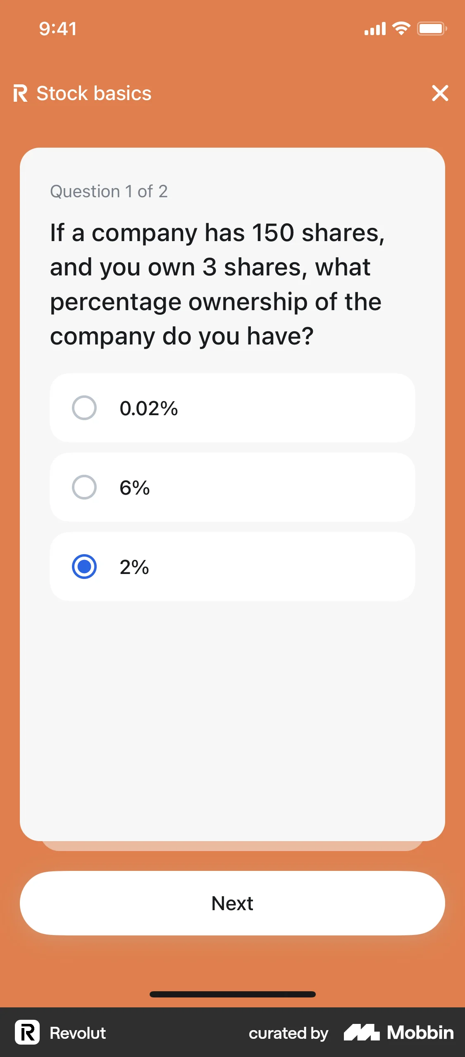
Task: Click the curated by Mobbin text
Action: pos(288,1033)
